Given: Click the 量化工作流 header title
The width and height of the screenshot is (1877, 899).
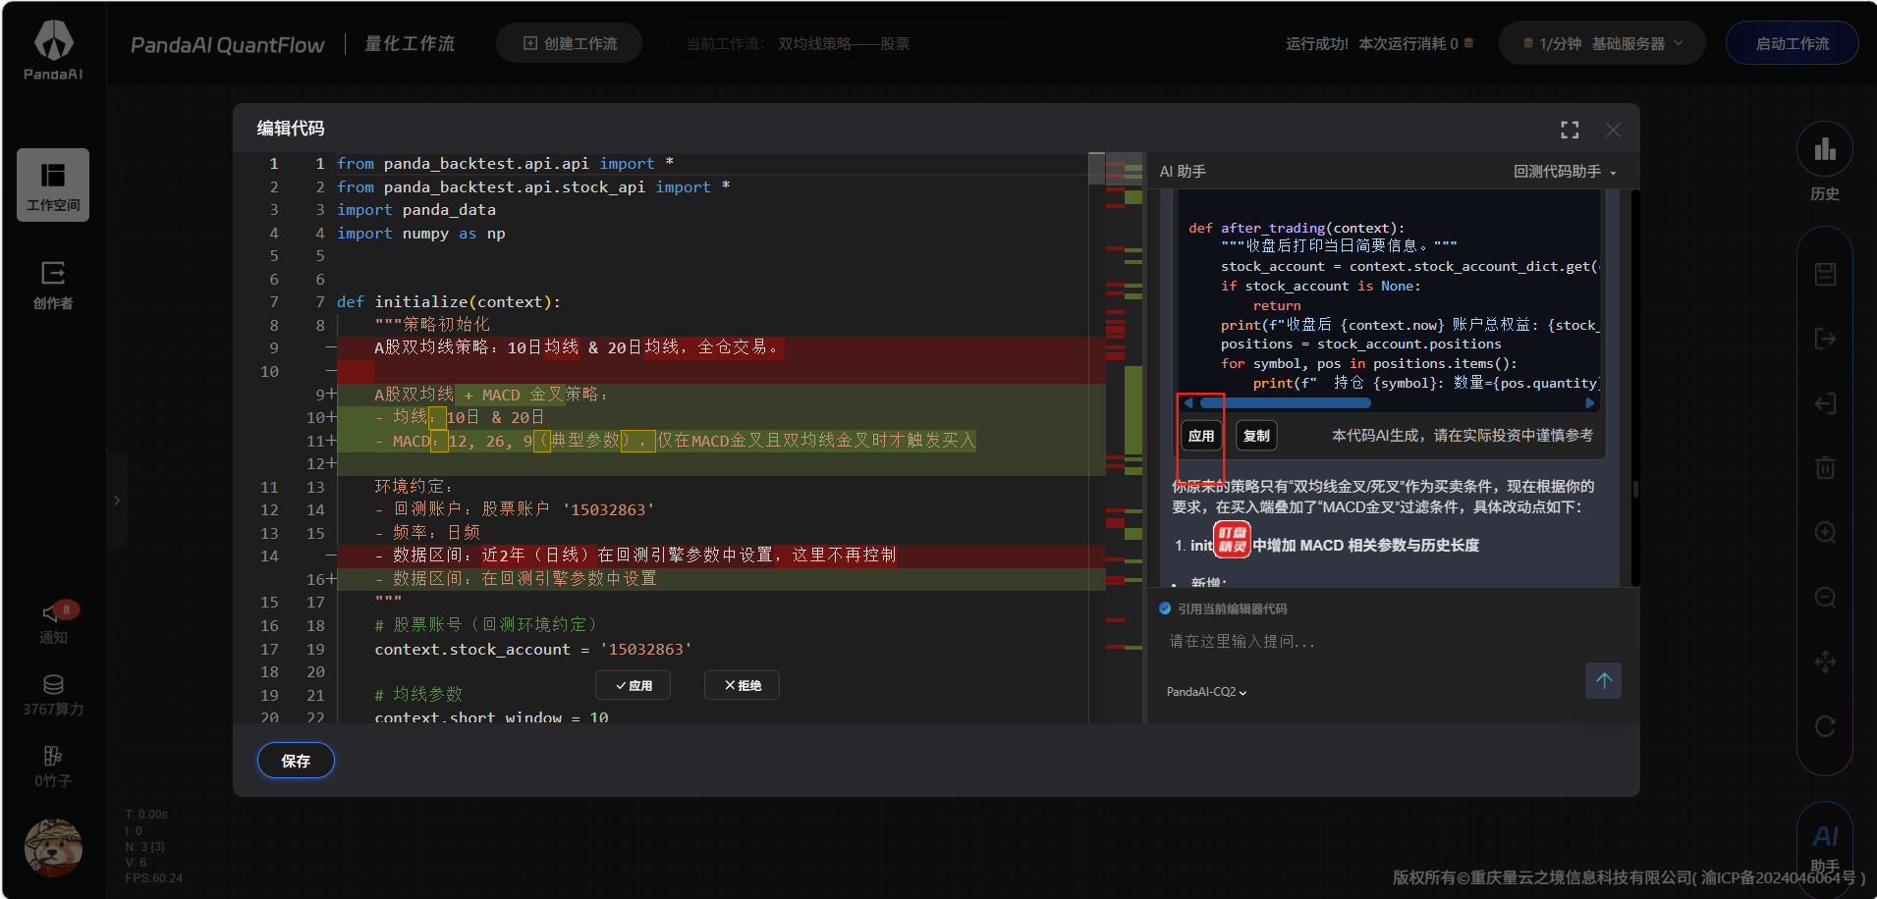Looking at the screenshot, I should [x=410, y=44].
